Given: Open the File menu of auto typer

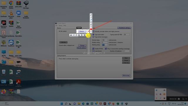Looking at the screenshot, I should (56, 26).
